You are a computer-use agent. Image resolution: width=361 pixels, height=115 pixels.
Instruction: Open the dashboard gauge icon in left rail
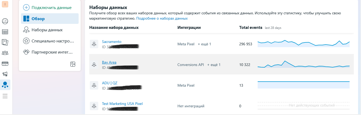pyautogui.click(x=5, y=21)
